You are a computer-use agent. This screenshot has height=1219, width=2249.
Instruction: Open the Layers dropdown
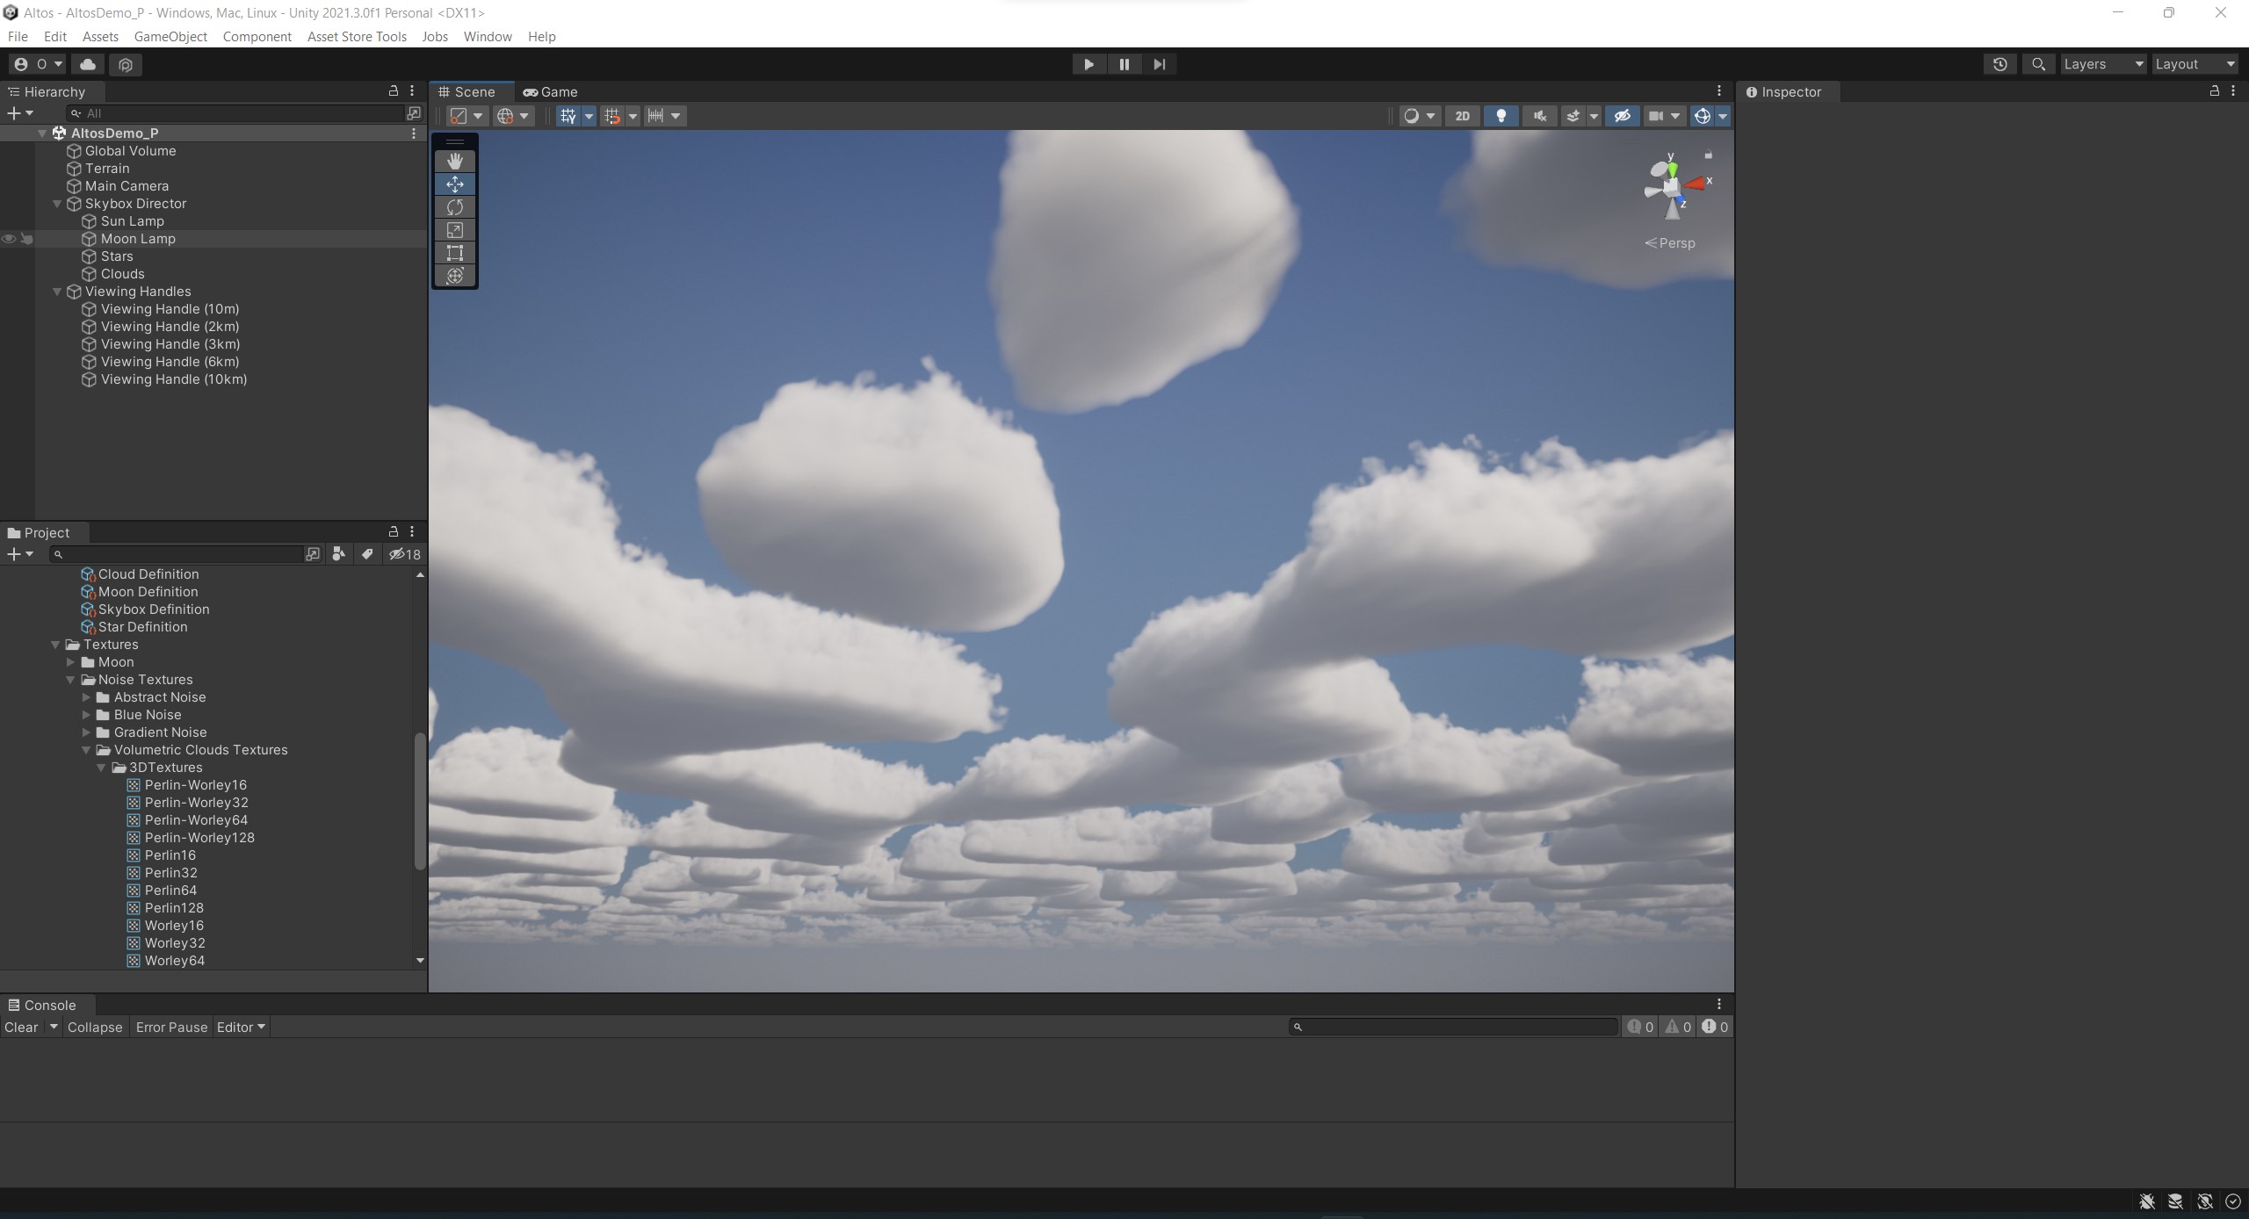[2102, 63]
